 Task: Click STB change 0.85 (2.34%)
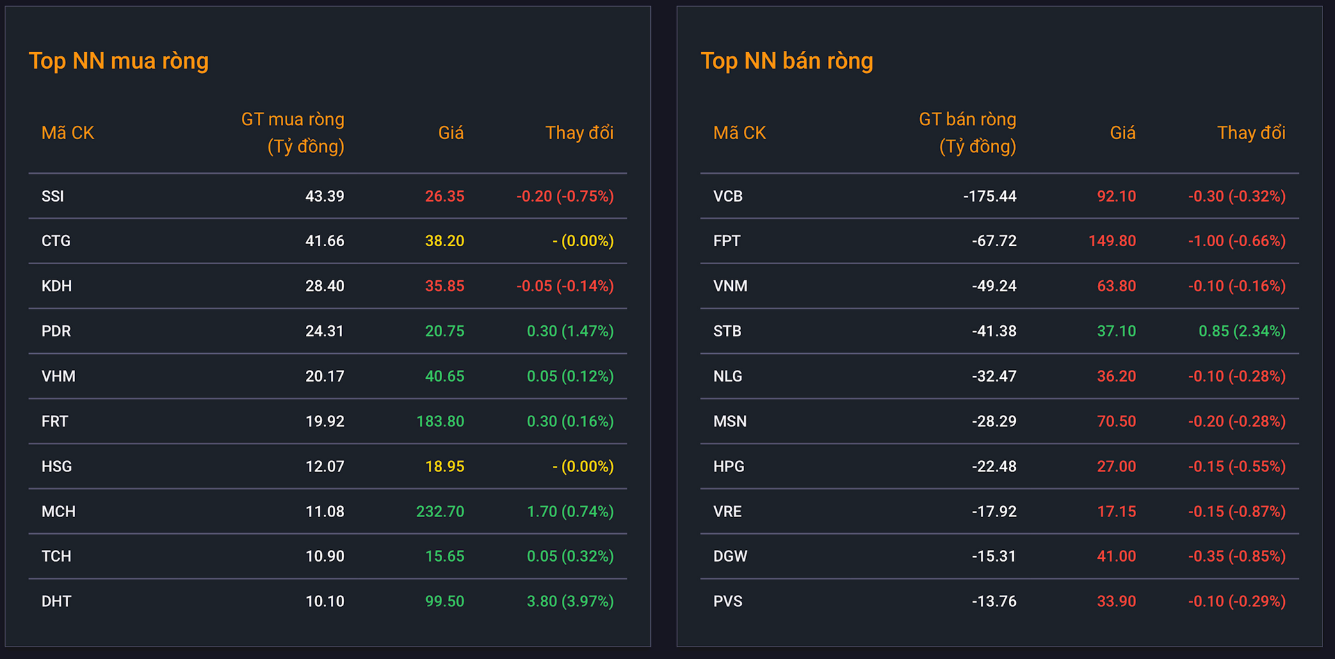pyautogui.click(x=1242, y=331)
